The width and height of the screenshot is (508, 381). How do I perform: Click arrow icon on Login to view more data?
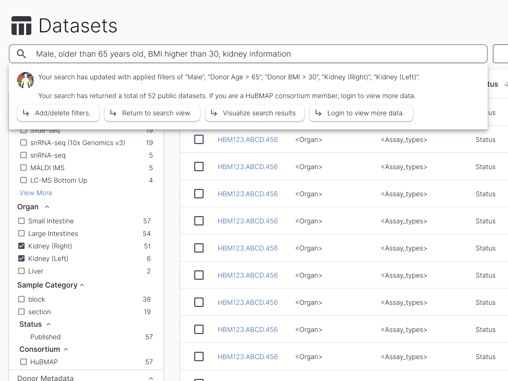318,113
